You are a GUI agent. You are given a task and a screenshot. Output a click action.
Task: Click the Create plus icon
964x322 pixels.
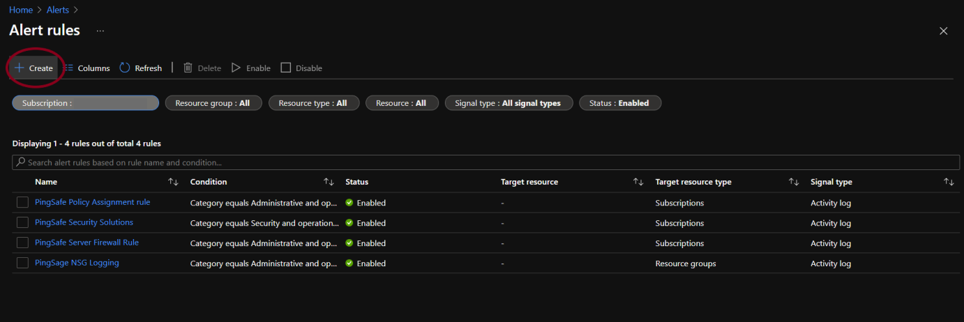point(20,68)
